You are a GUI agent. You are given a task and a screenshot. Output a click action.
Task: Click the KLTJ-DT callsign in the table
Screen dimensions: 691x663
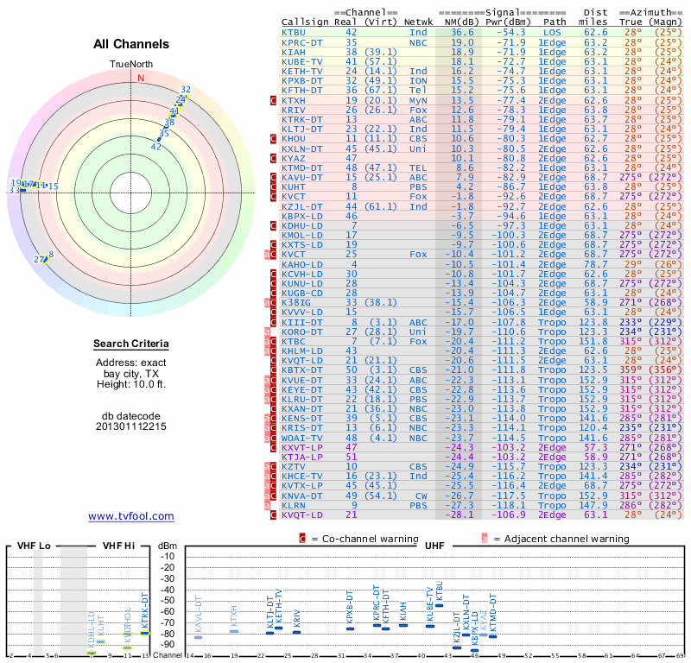[x=302, y=129]
